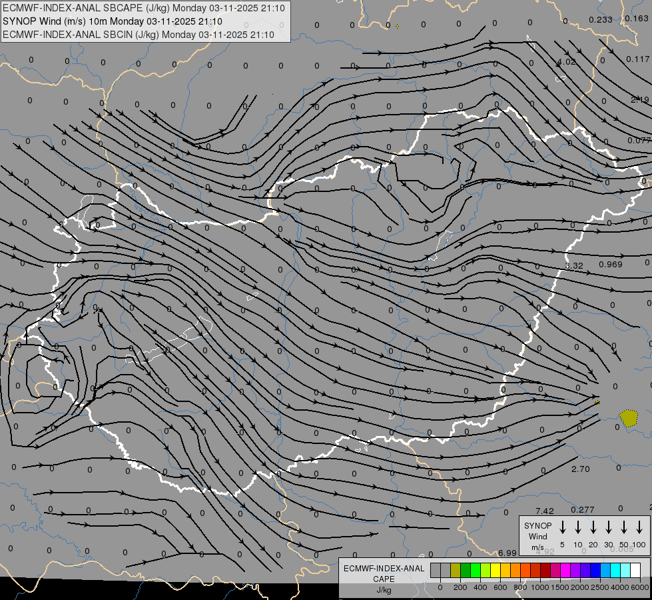Click the 0.163 value at the top right
Screen dimensions: 652x600
[x=637, y=18]
